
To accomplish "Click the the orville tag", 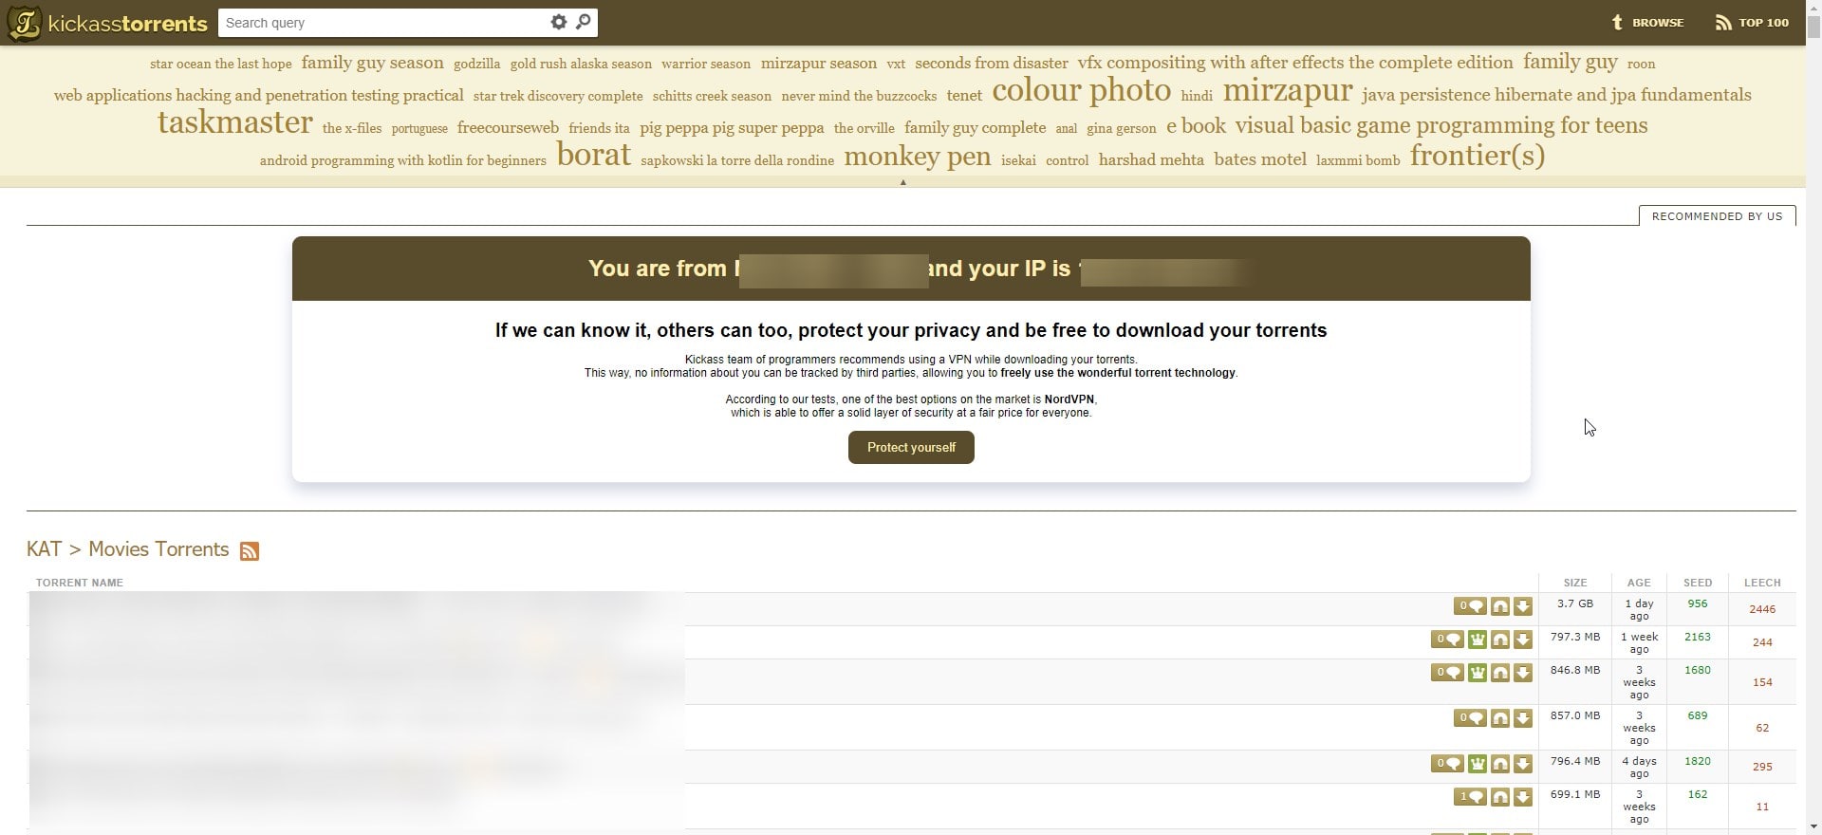I will point(864,128).
